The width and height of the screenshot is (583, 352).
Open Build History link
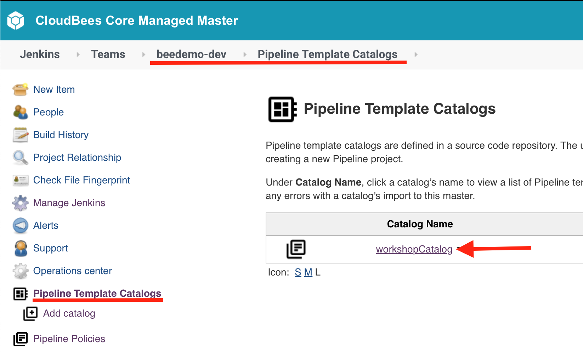61,135
